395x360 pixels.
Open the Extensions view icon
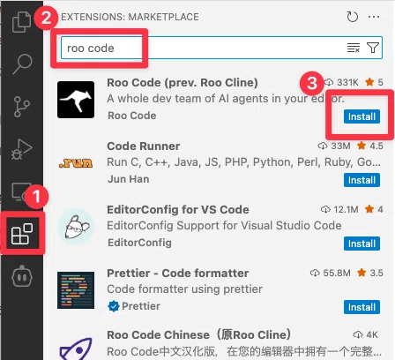(x=22, y=234)
